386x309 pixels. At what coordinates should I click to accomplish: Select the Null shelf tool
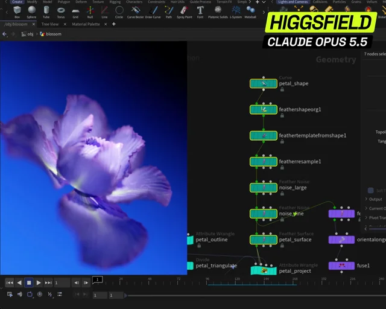click(90, 12)
